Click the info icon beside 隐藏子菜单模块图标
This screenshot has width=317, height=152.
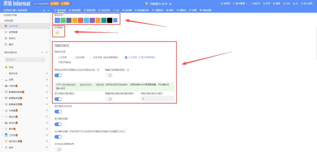(128, 70)
